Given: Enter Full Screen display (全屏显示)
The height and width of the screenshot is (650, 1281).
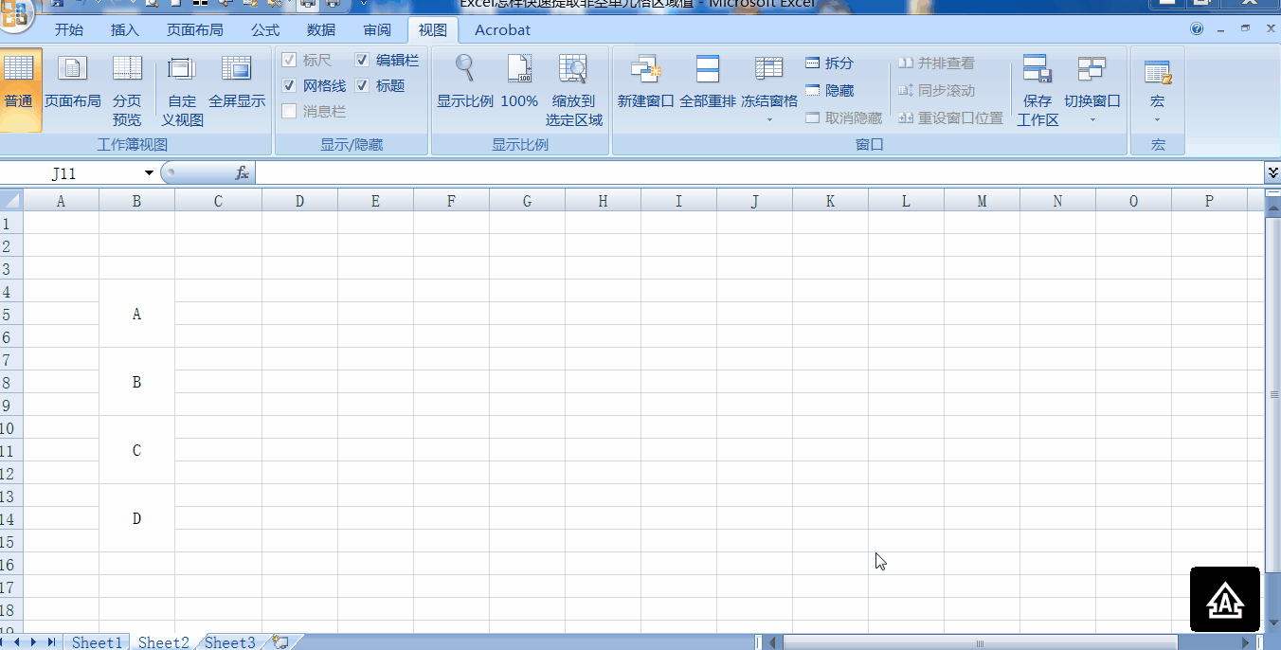Looking at the screenshot, I should [x=237, y=81].
